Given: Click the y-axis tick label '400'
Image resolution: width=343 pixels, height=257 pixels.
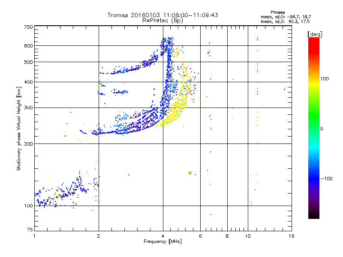Looking at the screenshot, I should point(28,82).
